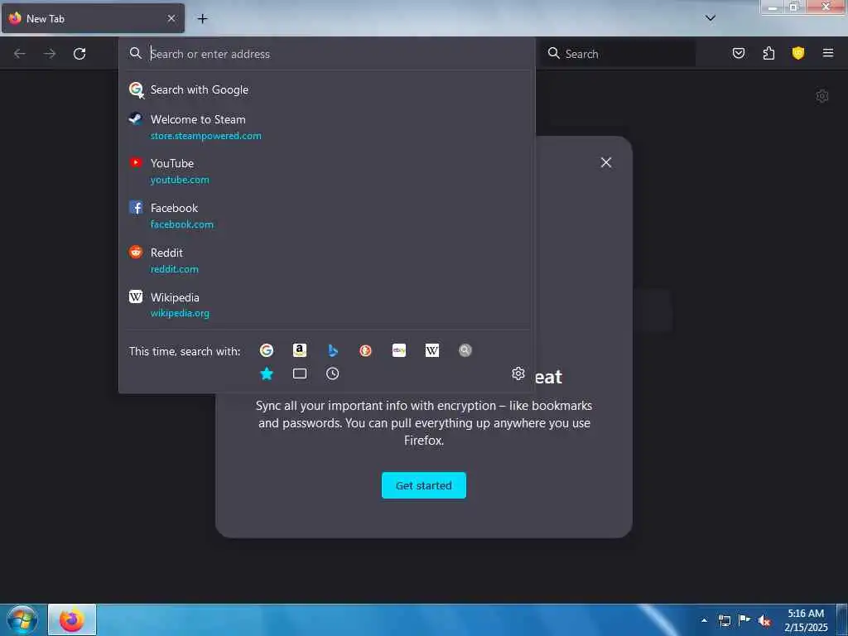Close the sync promo dialog
The height and width of the screenshot is (636, 848).
[x=606, y=162]
